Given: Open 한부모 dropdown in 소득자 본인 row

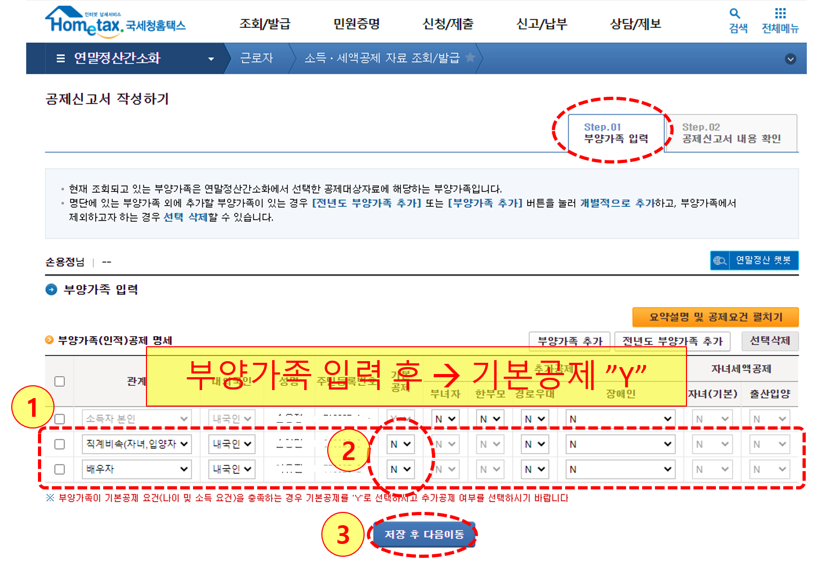Looking at the screenshot, I should (490, 419).
